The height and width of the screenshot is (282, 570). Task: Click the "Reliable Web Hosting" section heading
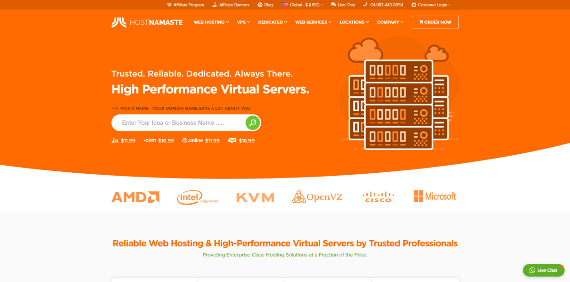[x=285, y=244]
